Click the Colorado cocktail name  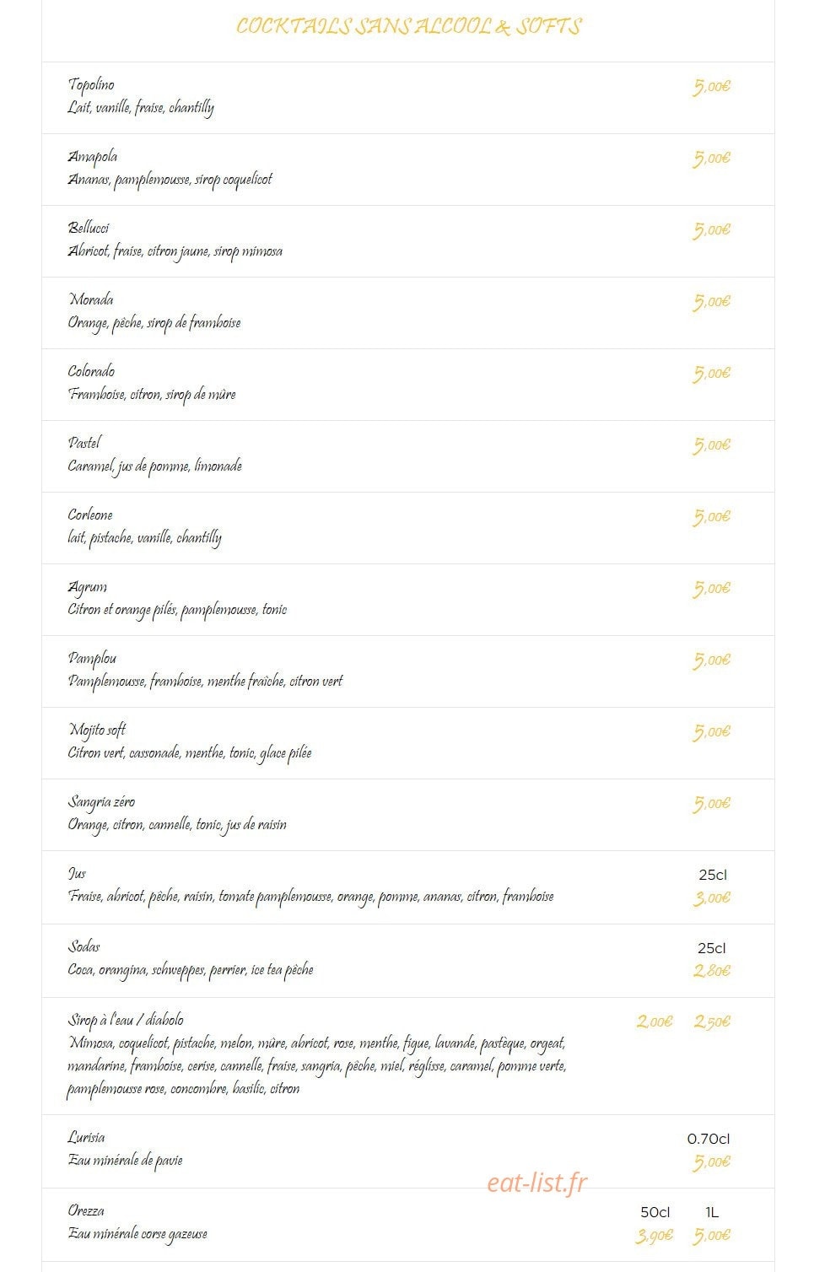[x=91, y=371]
